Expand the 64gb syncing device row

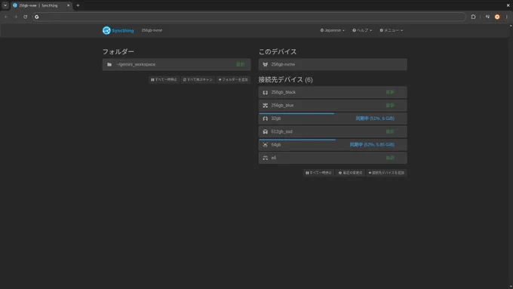coord(333,145)
